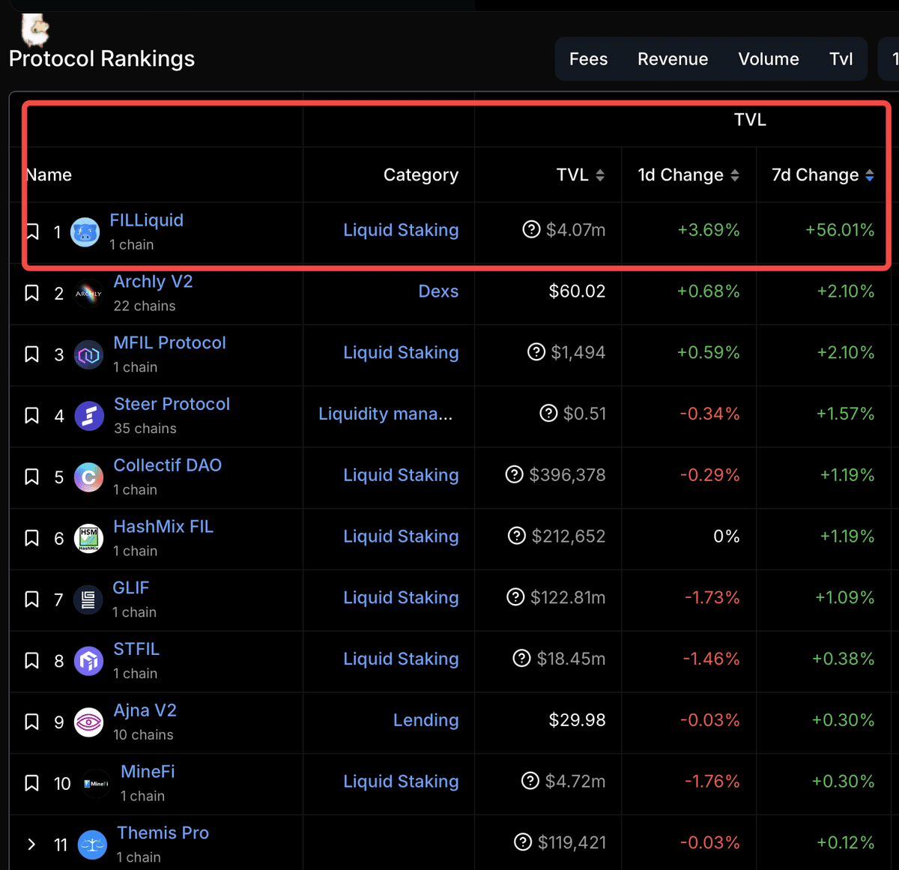Image resolution: width=899 pixels, height=870 pixels.
Task: Click Ajna V2 eye logo
Action: [x=88, y=722]
